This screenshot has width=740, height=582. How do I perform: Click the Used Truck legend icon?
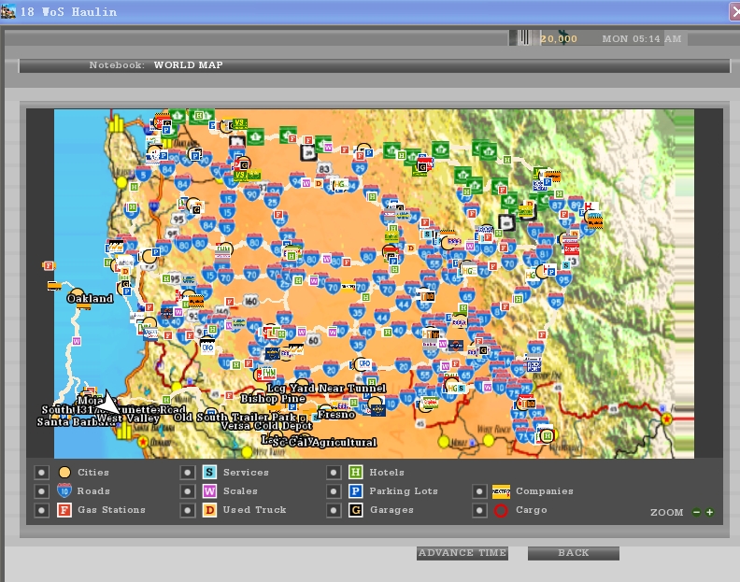(209, 510)
